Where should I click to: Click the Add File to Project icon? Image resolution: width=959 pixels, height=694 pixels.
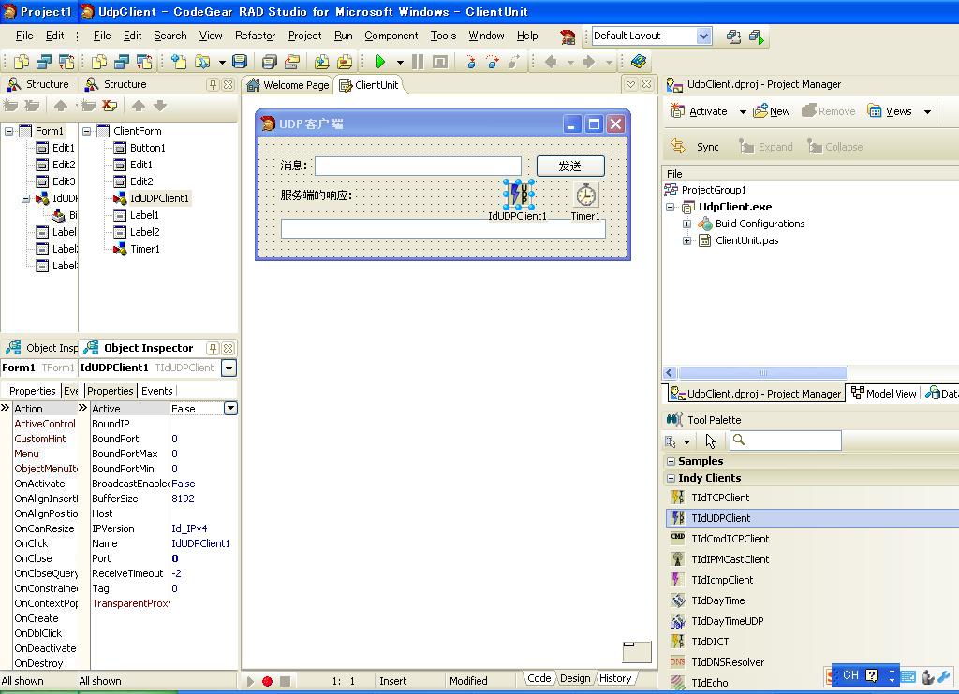(322, 62)
